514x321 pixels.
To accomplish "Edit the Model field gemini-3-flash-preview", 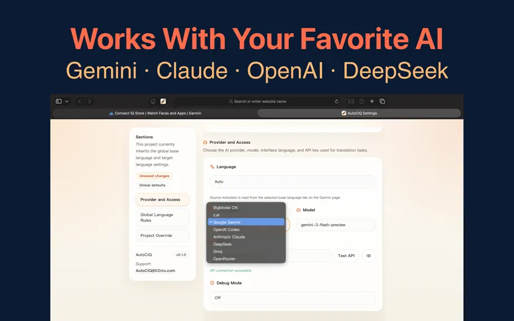I will [x=336, y=225].
